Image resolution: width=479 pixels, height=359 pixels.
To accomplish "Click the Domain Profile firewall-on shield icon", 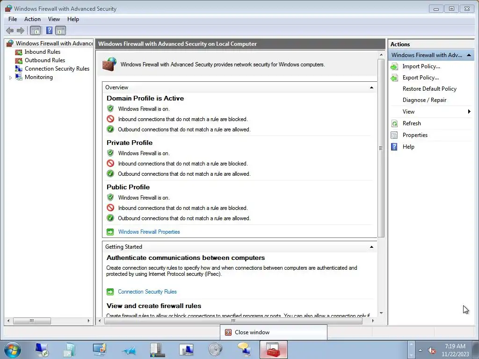I will tap(110, 108).
